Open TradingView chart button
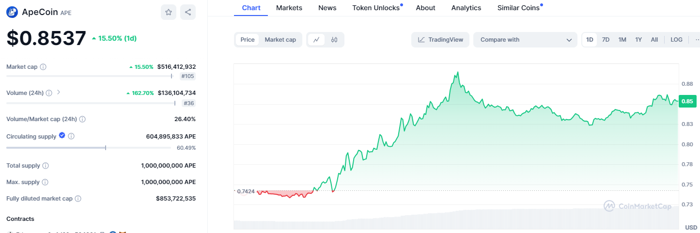Screen dimensions: 700x233 (440, 40)
